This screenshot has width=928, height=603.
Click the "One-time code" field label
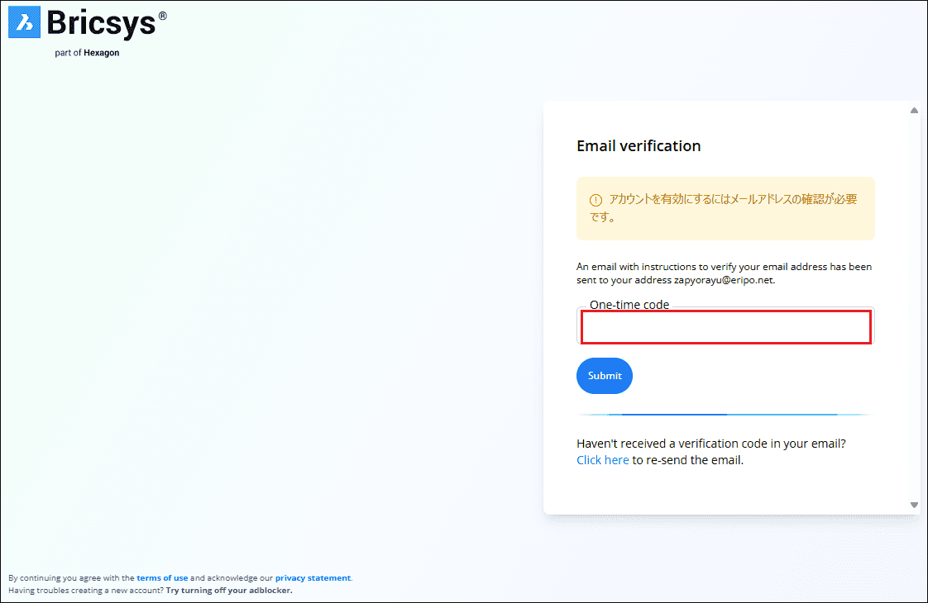pyautogui.click(x=629, y=305)
